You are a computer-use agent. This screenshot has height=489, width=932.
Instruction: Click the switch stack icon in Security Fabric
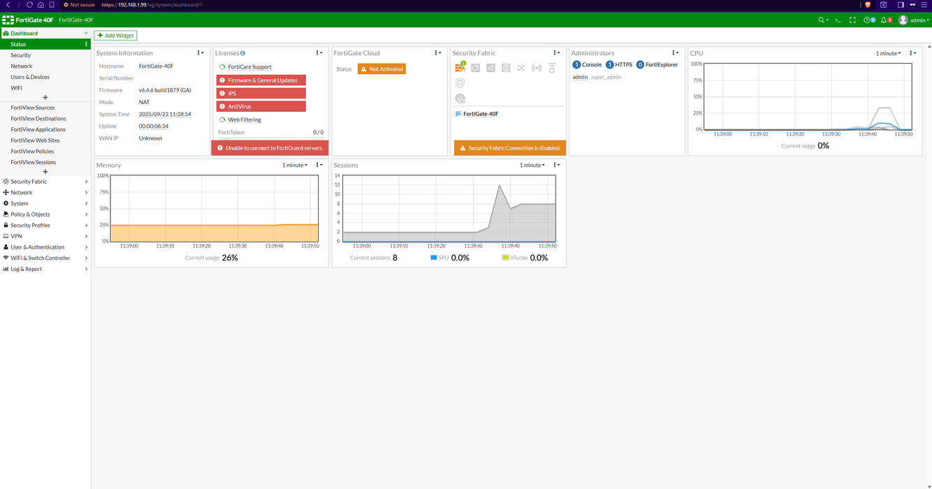[552, 68]
